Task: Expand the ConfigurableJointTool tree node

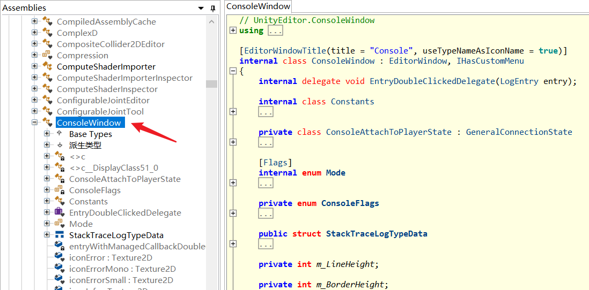Action: 34,111
